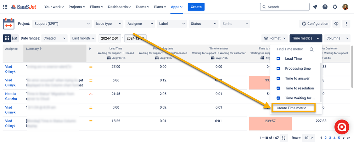Uncheck the Lead Time checkbox
This screenshot has width=354, height=146.
[x=278, y=59]
